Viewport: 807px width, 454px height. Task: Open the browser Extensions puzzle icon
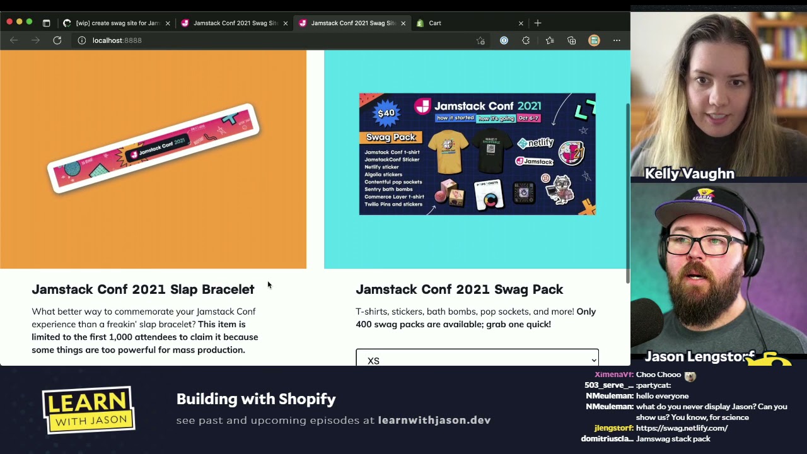coord(526,40)
